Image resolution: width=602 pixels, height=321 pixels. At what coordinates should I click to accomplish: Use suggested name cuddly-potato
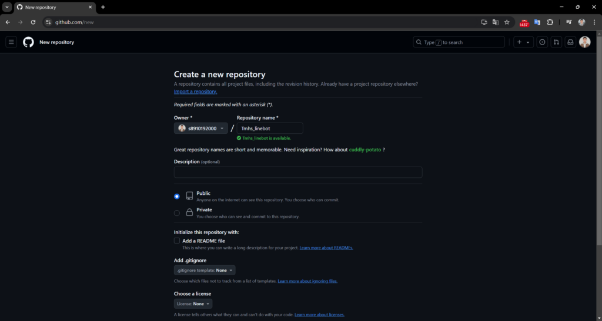(364, 150)
